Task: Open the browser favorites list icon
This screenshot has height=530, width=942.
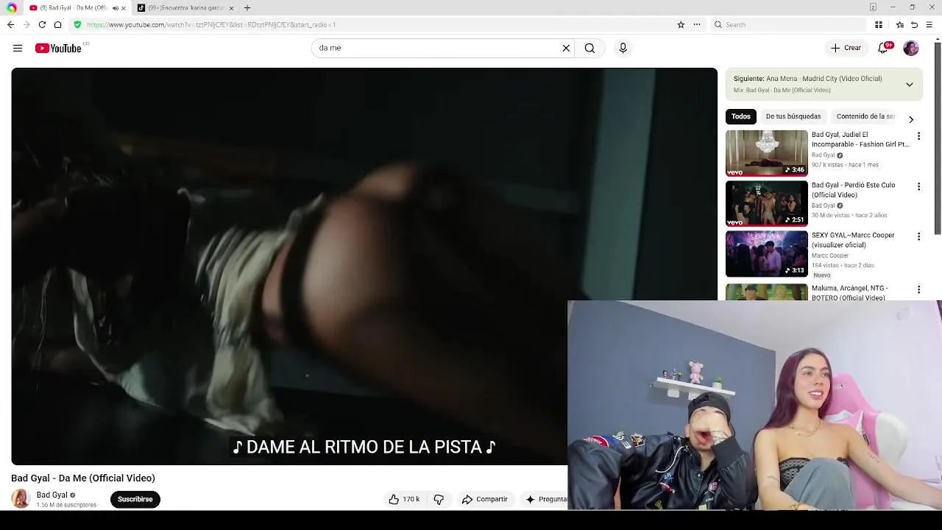Action: coord(899,24)
